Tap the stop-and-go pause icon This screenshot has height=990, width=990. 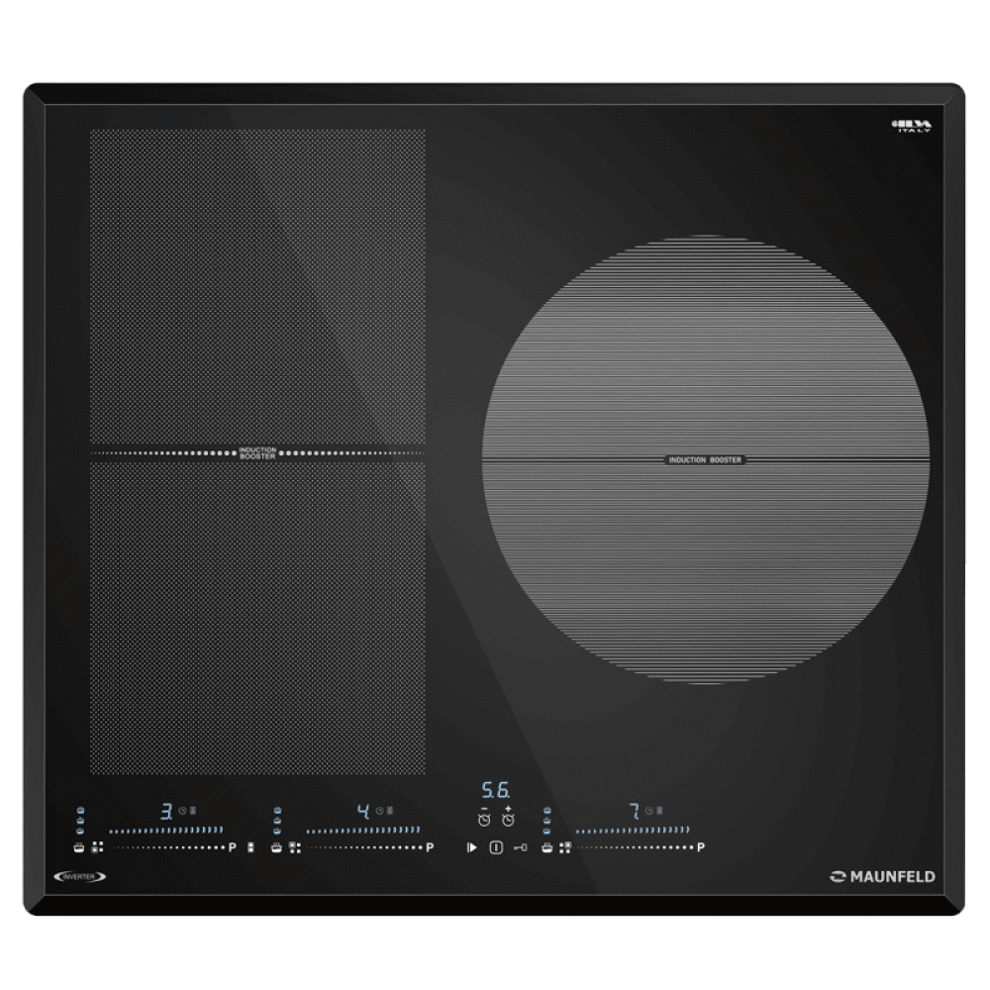point(471,847)
